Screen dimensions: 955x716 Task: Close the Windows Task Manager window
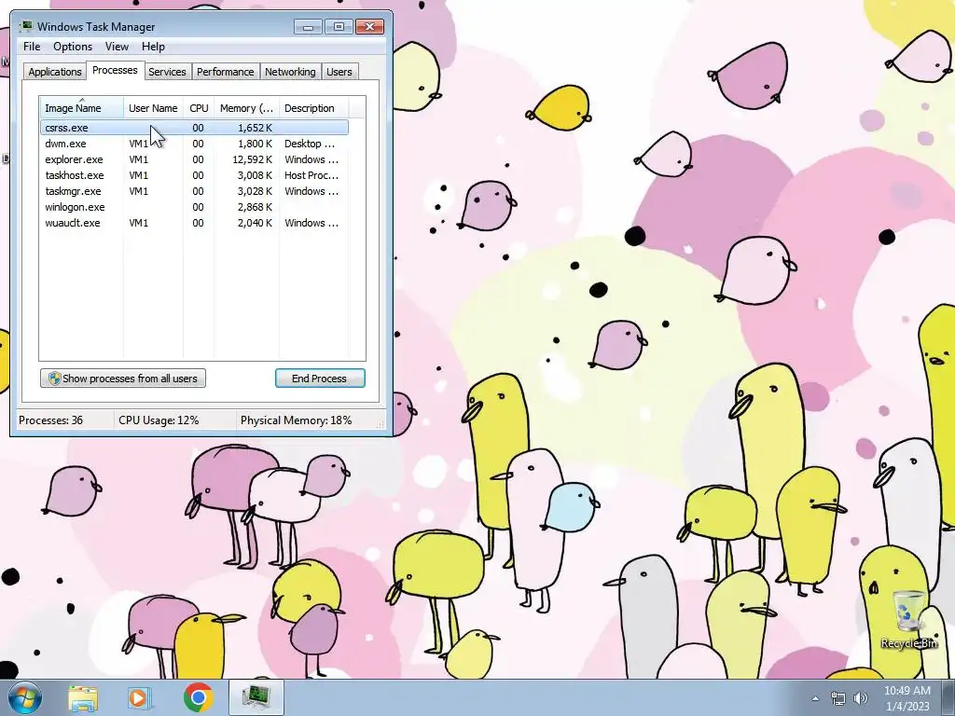point(369,27)
